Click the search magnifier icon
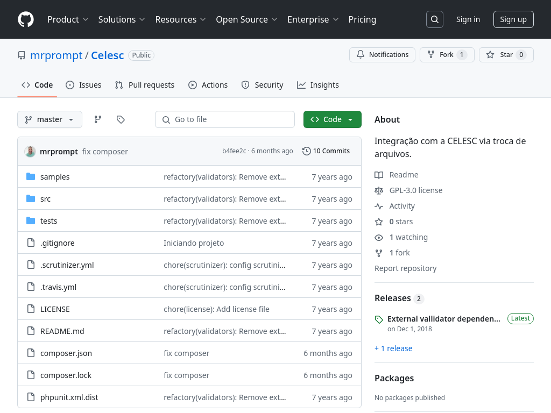The height and width of the screenshot is (413, 551). coord(435,19)
